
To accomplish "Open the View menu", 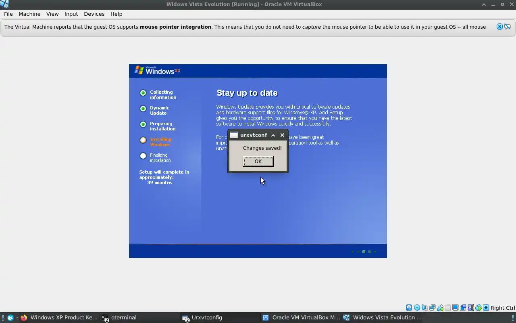I will click(x=52, y=14).
